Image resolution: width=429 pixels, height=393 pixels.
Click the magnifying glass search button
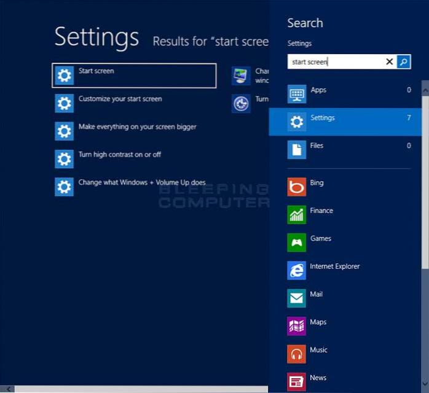tap(404, 61)
